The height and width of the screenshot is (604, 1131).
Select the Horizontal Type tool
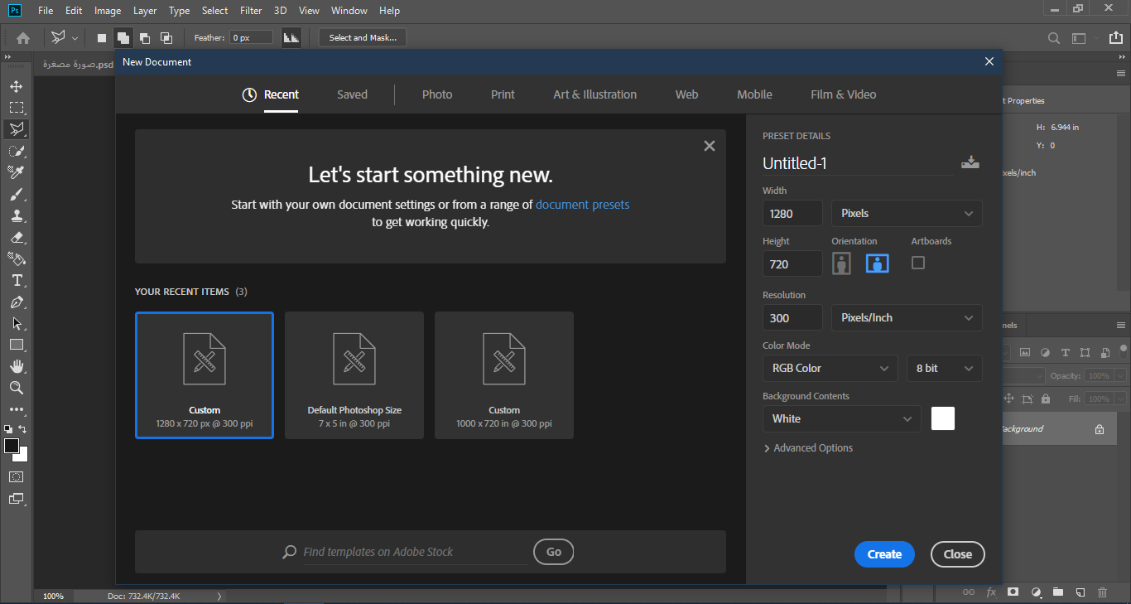17,280
